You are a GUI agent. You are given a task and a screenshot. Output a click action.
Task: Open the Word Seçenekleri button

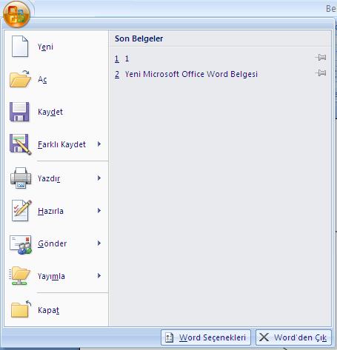coord(206,337)
